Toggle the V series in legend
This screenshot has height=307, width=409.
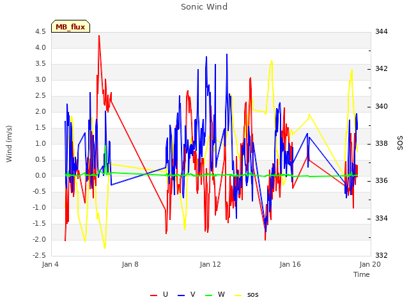187,295
